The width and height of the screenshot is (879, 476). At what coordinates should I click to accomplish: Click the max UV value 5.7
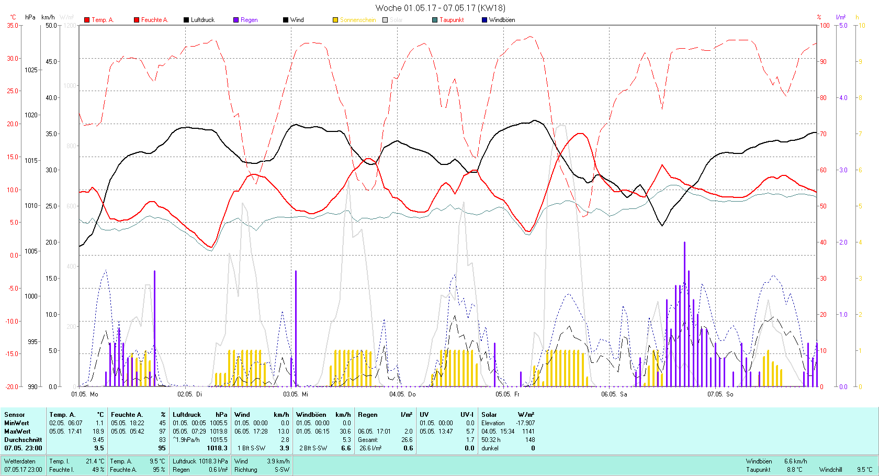(470, 431)
